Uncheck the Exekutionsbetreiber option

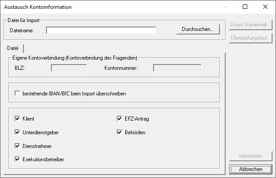click(18, 159)
